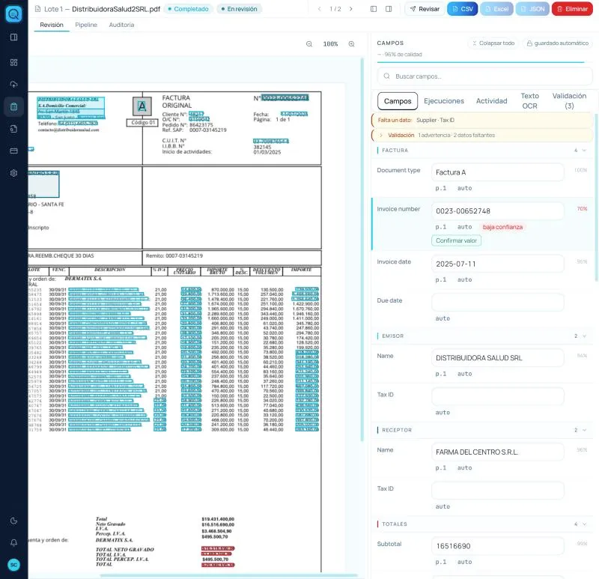Viewport: 599px width, 579px height.
Task: Collapse the EMISOR section
Action: (584, 336)
